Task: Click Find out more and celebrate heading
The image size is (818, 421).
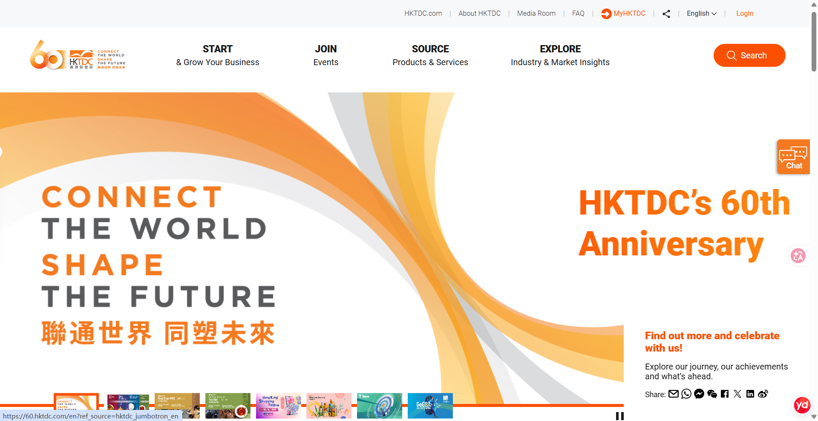Action: coord(712,342)
